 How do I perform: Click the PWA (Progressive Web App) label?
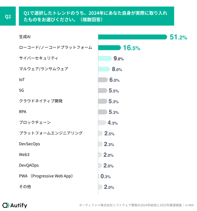pos(46,176)
